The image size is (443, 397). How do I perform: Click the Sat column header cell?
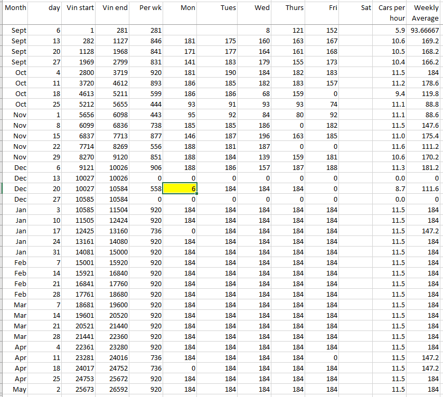click(356, 13)
